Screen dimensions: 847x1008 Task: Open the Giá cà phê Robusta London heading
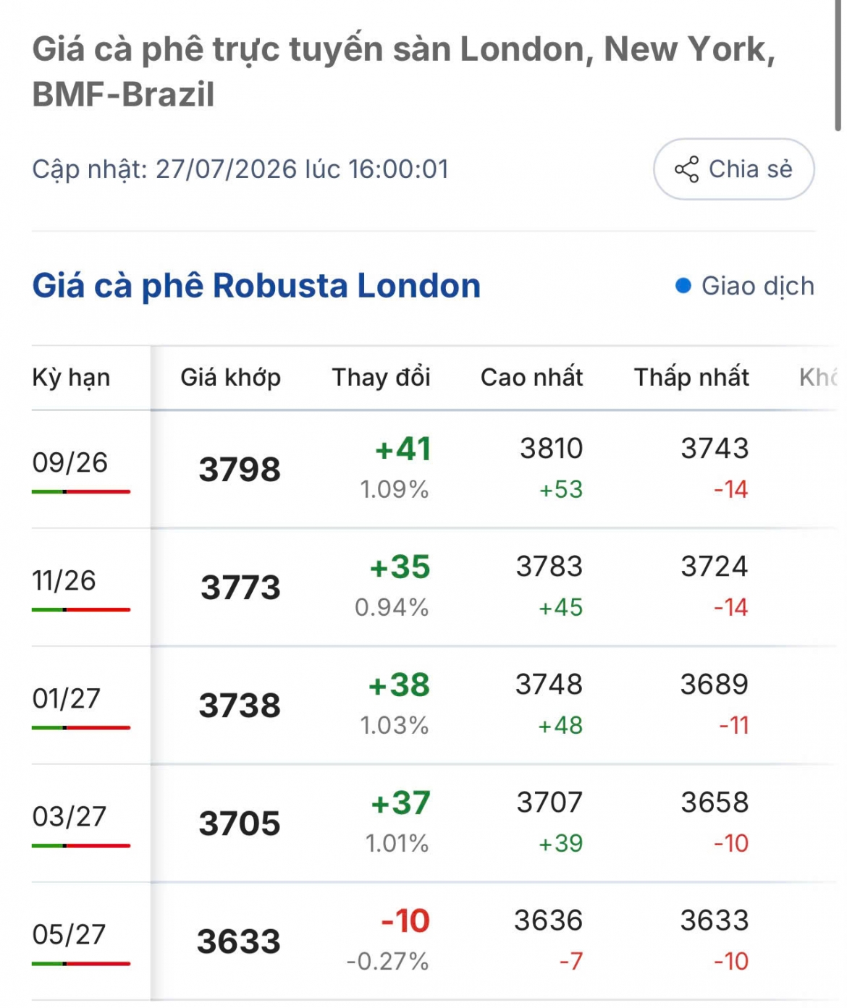click(x=256, y=286)
